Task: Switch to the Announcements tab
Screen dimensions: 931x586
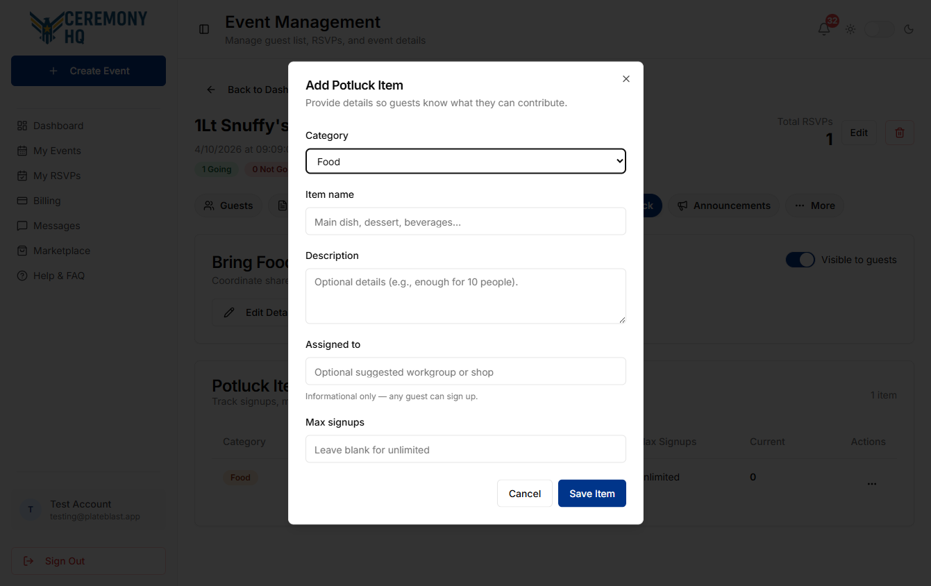Action: coord(724,206)
